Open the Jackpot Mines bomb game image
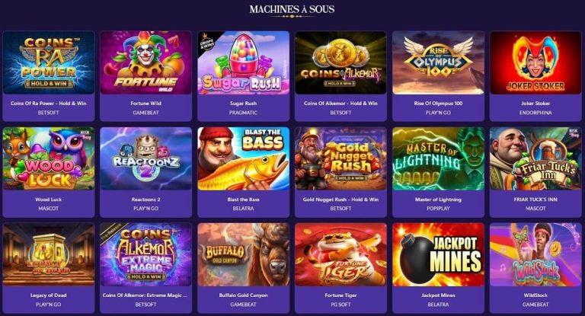The height and width of the screenshot is (316, 585). click(x=438, y=254)
